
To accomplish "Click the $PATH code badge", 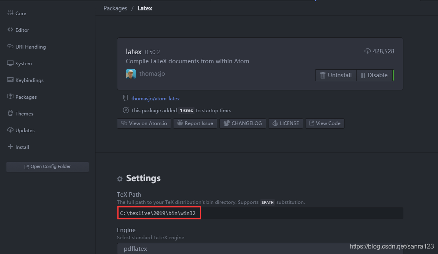I will (267, 202).
